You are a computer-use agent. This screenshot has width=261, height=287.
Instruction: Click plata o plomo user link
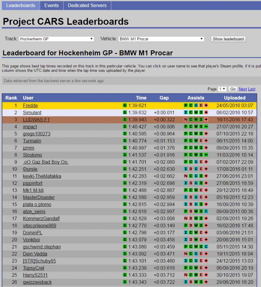[37, 204]
